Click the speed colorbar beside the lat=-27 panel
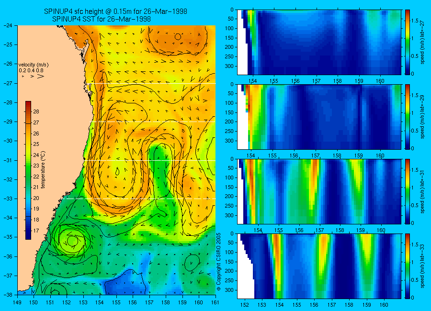431x311 pixels. [407, 42]
